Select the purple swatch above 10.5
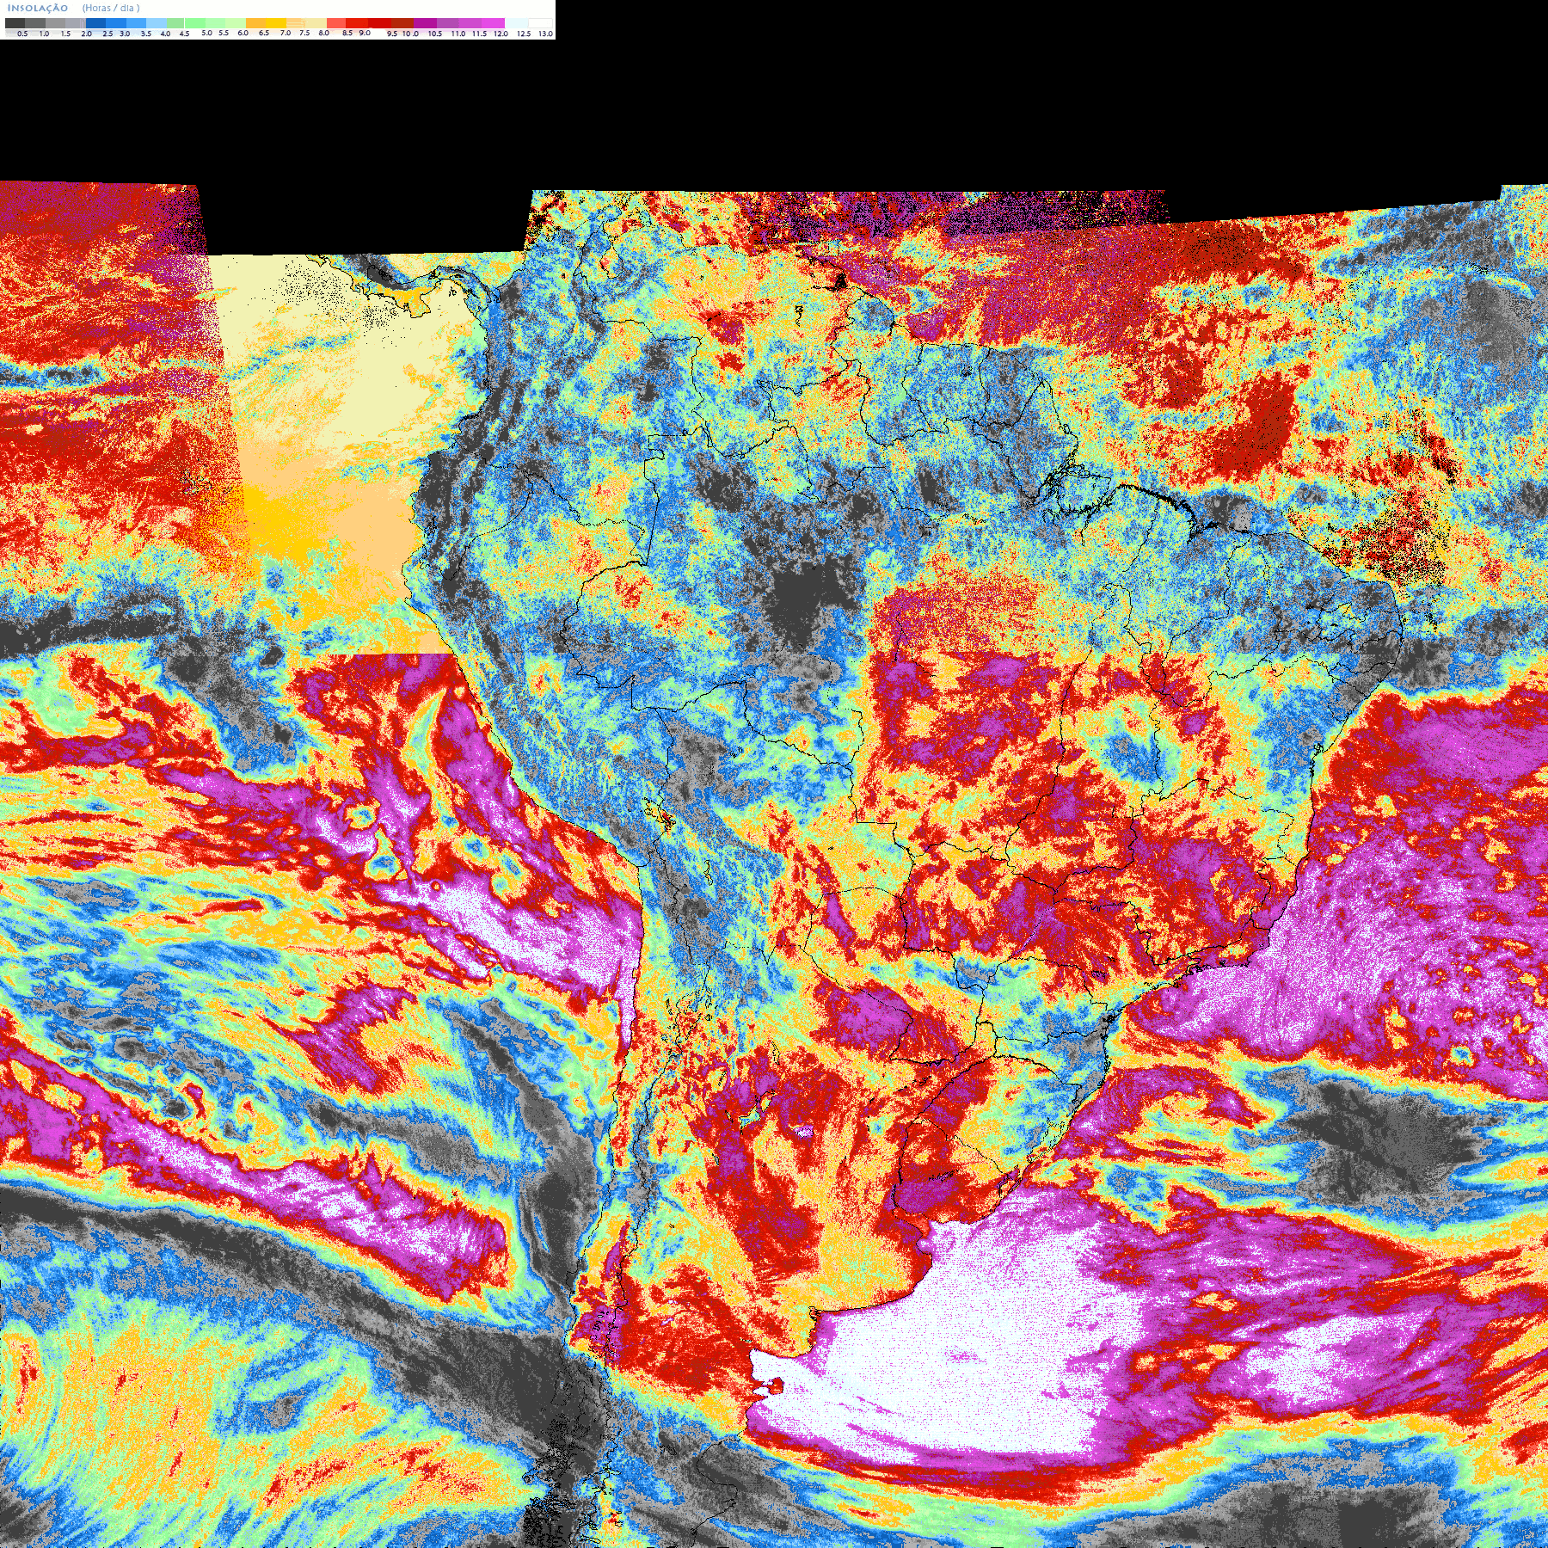Viewport: 1548px width, 1548px height. (425, 23)
